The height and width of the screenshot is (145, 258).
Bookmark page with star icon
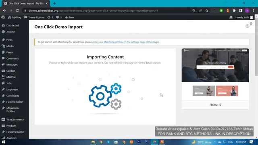[x=207, y=10]
